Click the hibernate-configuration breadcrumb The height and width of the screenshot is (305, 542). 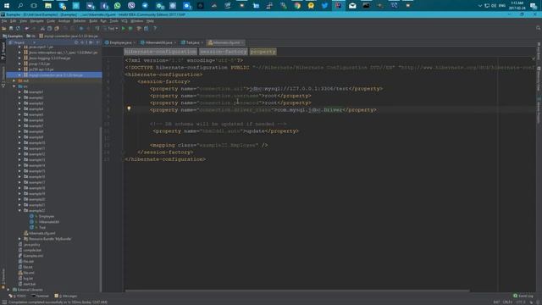[160, 52]
